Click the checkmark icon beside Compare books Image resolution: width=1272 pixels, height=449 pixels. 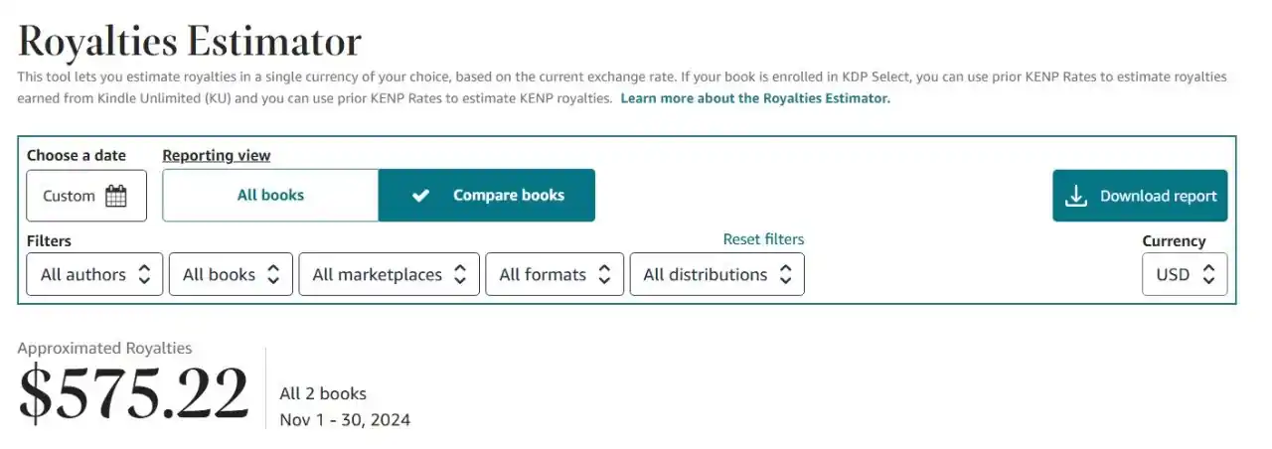point(420,196)
